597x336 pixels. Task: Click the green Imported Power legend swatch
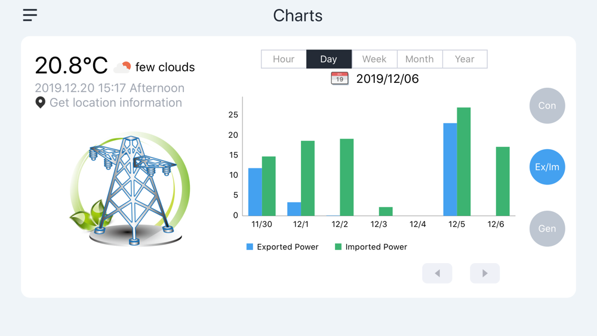(338, 246)
